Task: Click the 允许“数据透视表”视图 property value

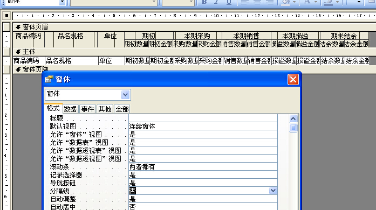Action: coord(203,150)
